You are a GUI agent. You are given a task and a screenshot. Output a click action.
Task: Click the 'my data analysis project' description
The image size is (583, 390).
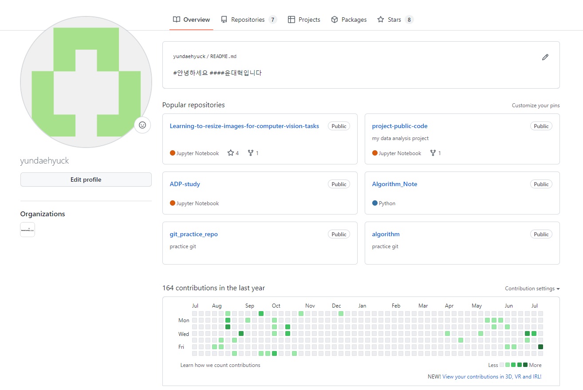point(400,138)
